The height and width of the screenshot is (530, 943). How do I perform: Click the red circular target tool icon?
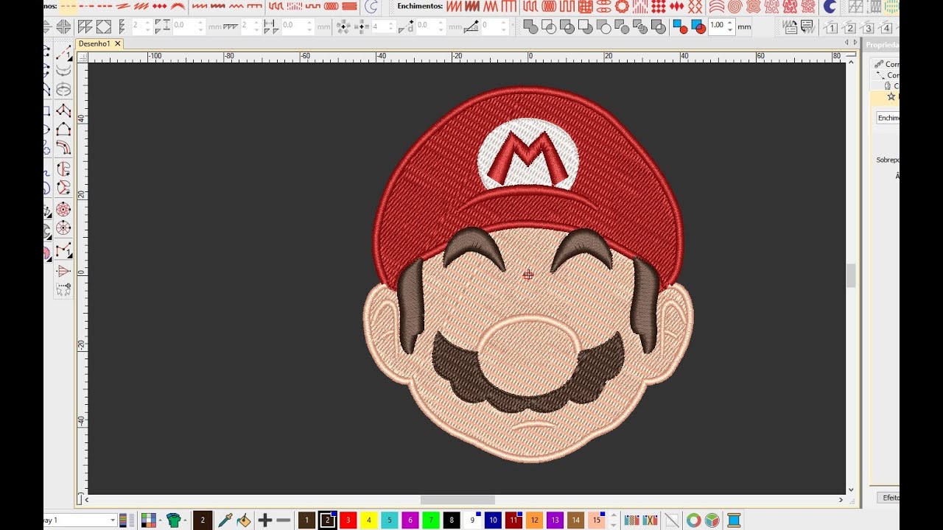point(63,209)
